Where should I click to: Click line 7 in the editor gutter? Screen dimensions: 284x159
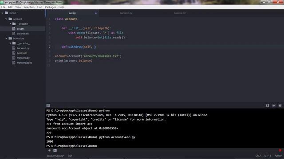50,47
